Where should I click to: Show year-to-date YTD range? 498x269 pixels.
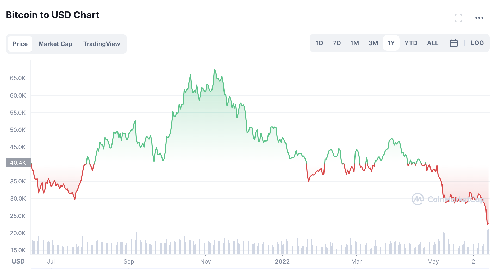click(411, 43)
